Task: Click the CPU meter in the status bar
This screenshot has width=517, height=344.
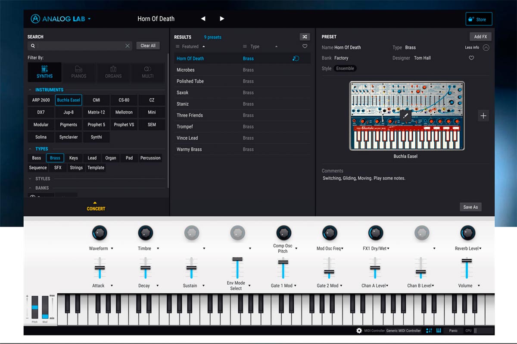Action: tap(484, 331)
